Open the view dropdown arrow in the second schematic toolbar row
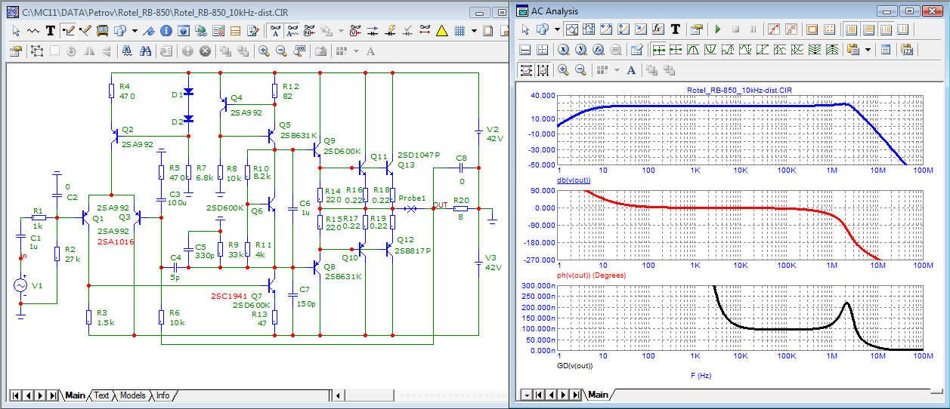 tap(356, 52)
